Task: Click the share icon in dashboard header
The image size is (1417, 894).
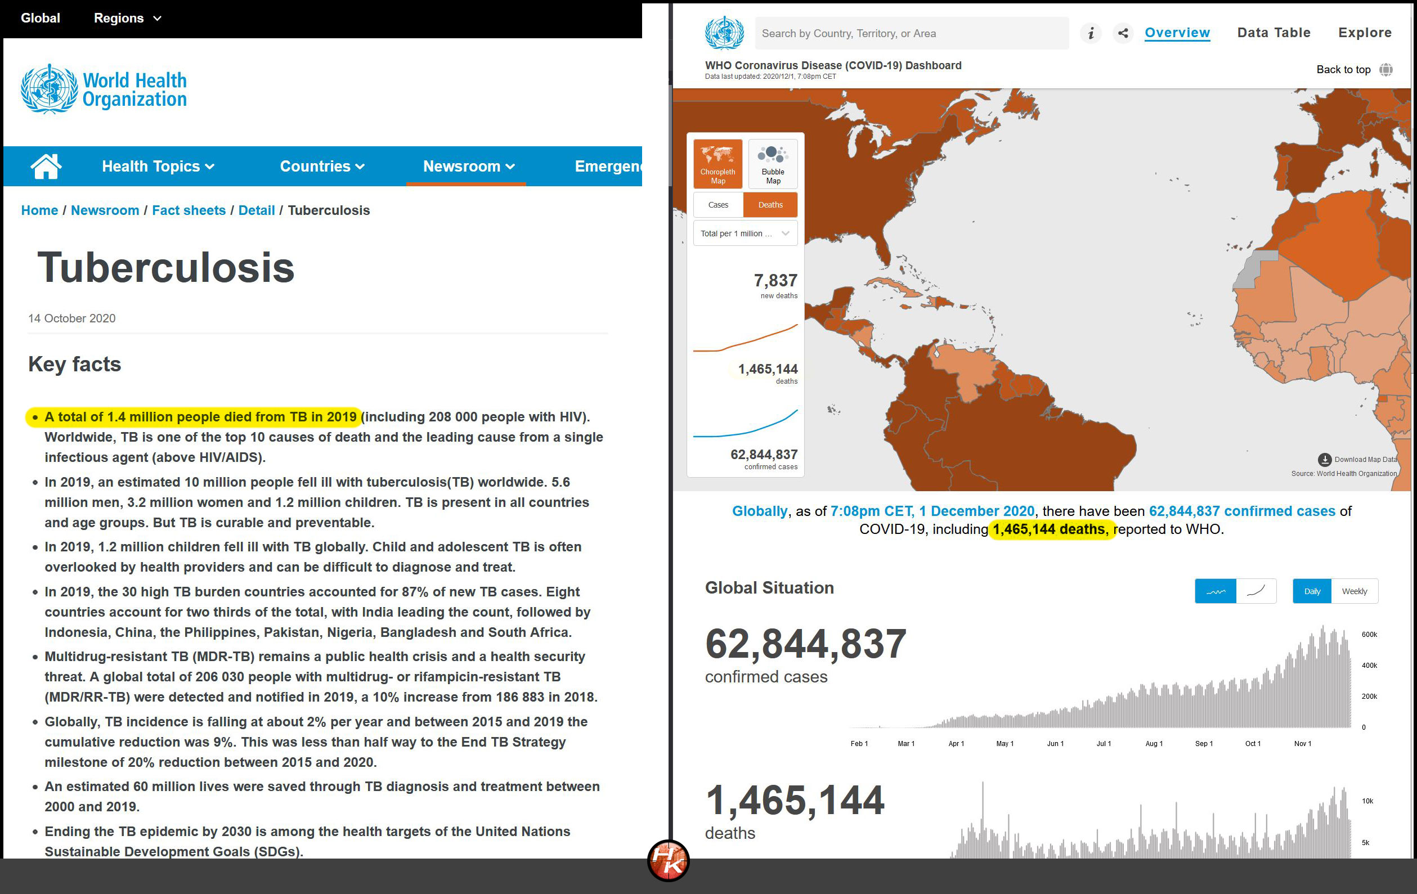Action: 1123,34
